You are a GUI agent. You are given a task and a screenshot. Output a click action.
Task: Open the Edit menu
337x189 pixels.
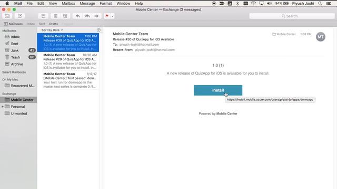point(41,4)
